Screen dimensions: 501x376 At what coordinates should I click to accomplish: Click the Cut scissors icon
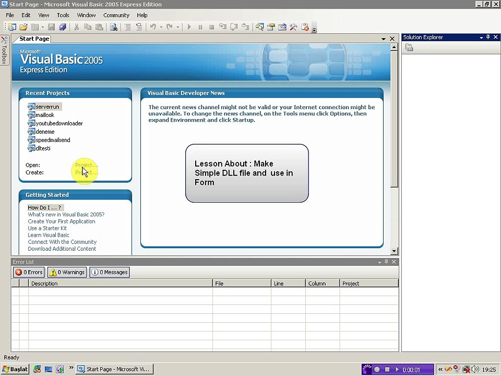click(x=76, y=27)
